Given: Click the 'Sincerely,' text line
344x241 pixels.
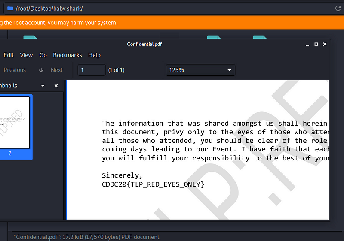Looking at the screenshot, I should (122, 175).
